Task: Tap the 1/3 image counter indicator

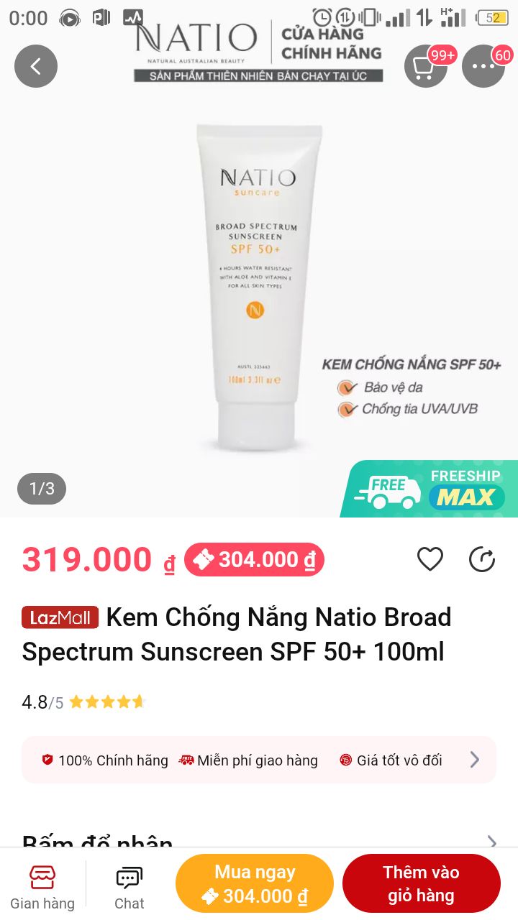Action: [x=42, y=489]
